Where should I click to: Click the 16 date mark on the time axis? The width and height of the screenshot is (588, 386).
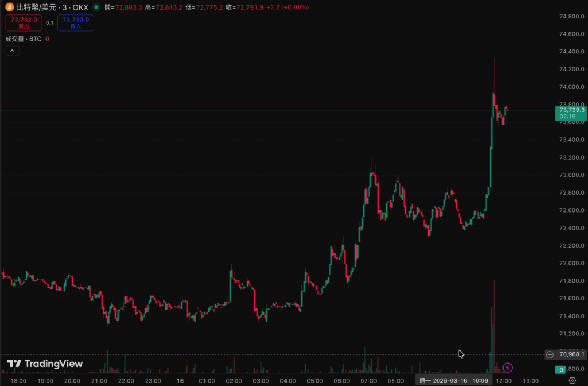[x=180, y=380]
